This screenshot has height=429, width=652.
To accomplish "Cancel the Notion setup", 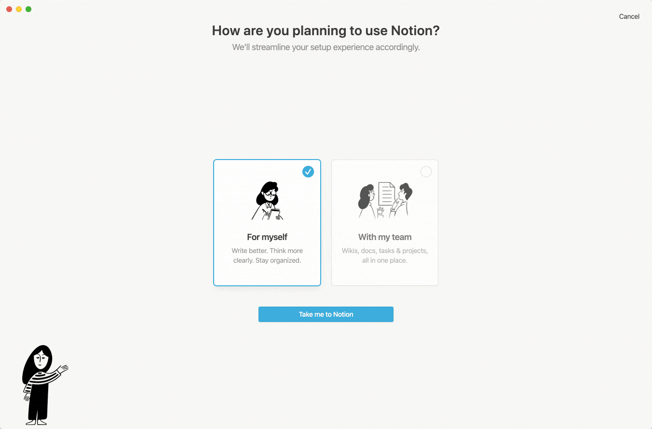I will [x=629, y=16].
